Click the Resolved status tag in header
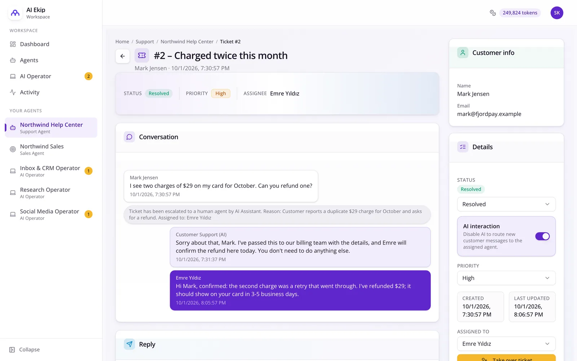 point(159,93)
